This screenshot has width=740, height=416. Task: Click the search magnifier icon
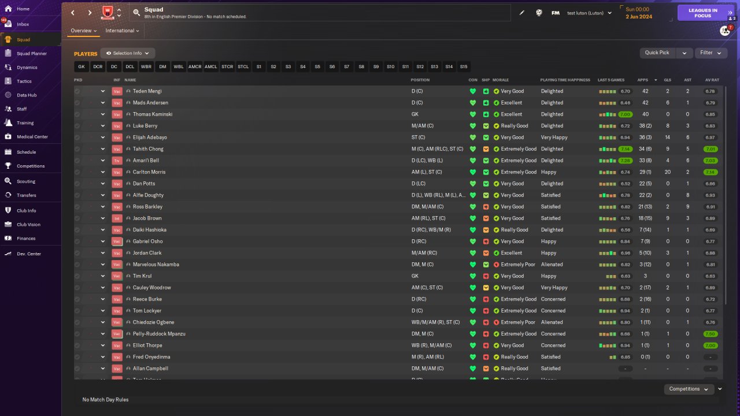136,12
